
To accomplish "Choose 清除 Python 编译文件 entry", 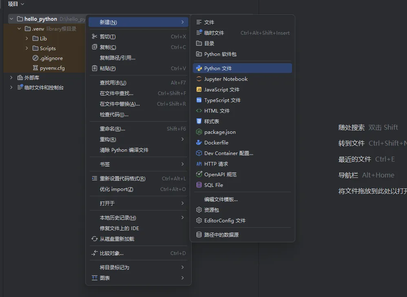I will pos(138,150).
